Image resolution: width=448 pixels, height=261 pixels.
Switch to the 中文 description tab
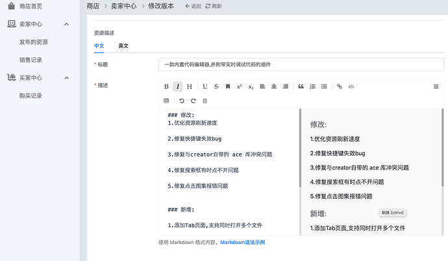tap(99, 46)
